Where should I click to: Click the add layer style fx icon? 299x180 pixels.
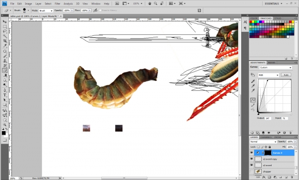tap(264, 178)
